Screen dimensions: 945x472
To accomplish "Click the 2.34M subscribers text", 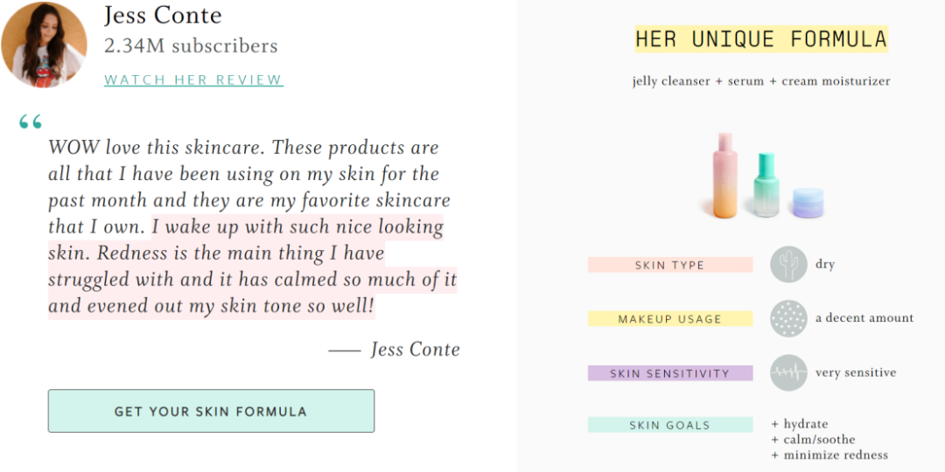I will click(191, 46).
